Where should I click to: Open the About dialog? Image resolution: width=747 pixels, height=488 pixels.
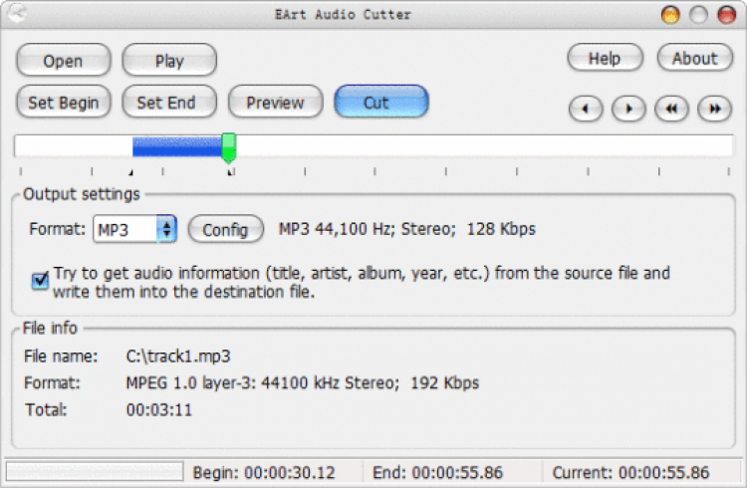click(x=694, y=58)
